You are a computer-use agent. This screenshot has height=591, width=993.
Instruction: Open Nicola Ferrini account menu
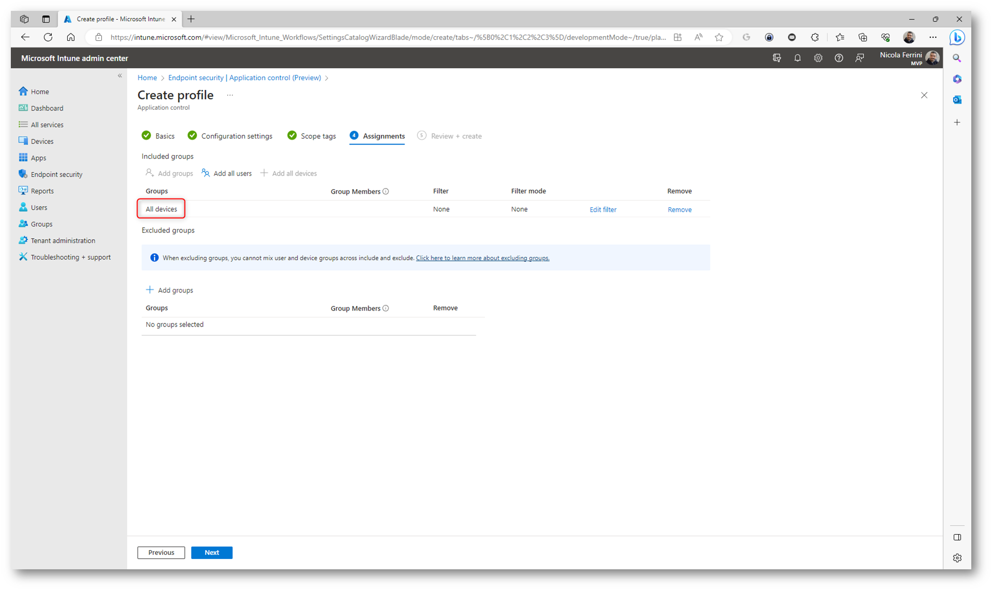(x=909, y=58)
